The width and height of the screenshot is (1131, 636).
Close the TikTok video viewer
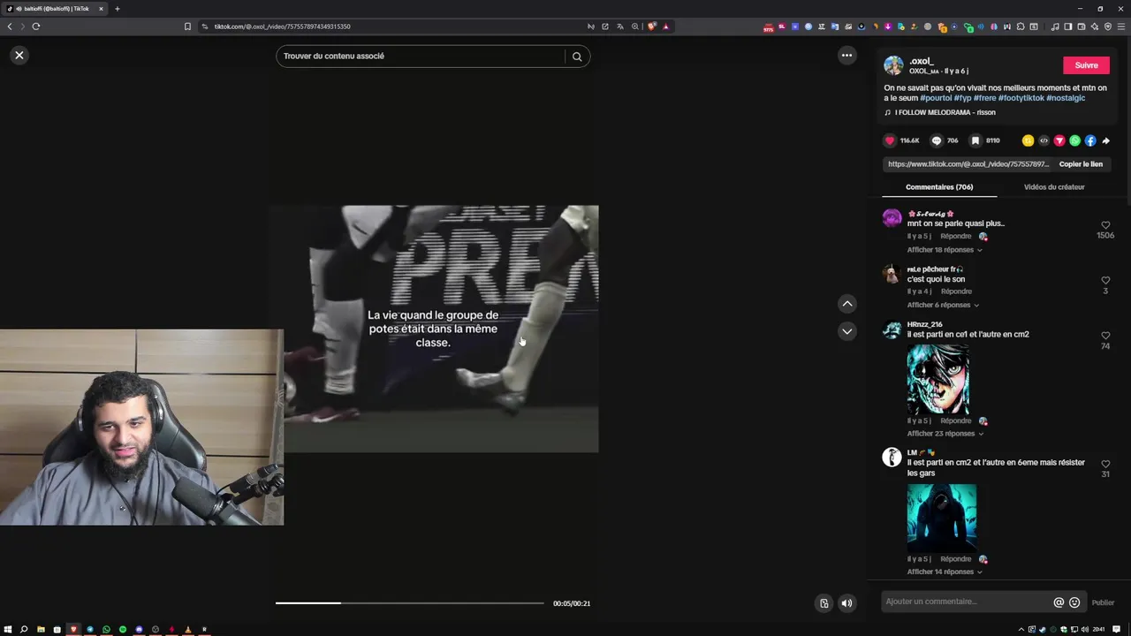coord(19,55)
